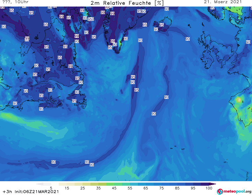252x195 pixels.
Task: Select the 'Init:06Z21MAR2021' text
Action: point(37,192)
